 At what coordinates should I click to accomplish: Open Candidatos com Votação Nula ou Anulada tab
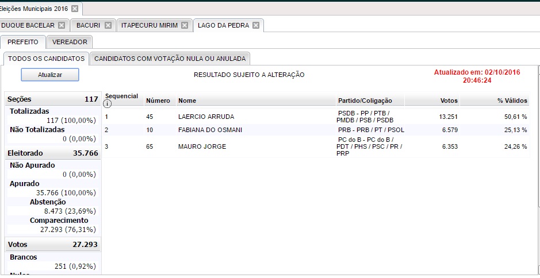click(x=170, y=59)
